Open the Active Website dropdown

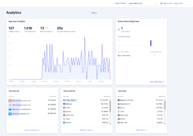[x=143, y=4]
